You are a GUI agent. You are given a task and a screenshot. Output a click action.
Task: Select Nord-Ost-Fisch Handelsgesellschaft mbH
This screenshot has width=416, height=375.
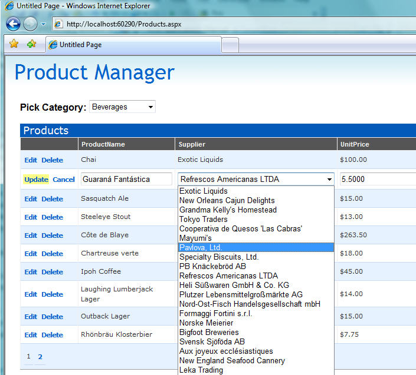256,304
